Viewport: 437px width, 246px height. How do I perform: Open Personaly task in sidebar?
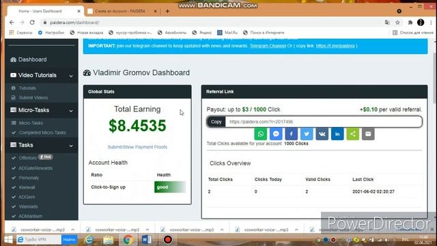[x=29, y=178]
